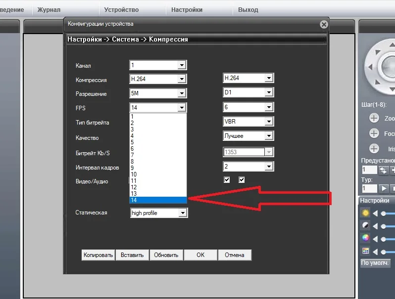
Task: Decrease hue with its left arrow
Action: [375, 252]
